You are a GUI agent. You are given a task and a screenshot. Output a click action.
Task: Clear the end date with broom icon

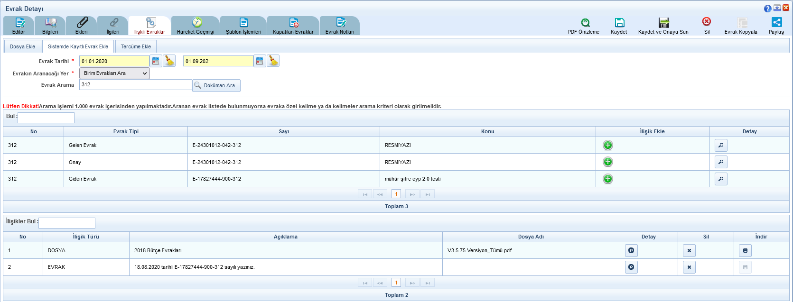(x=273, y=61)
